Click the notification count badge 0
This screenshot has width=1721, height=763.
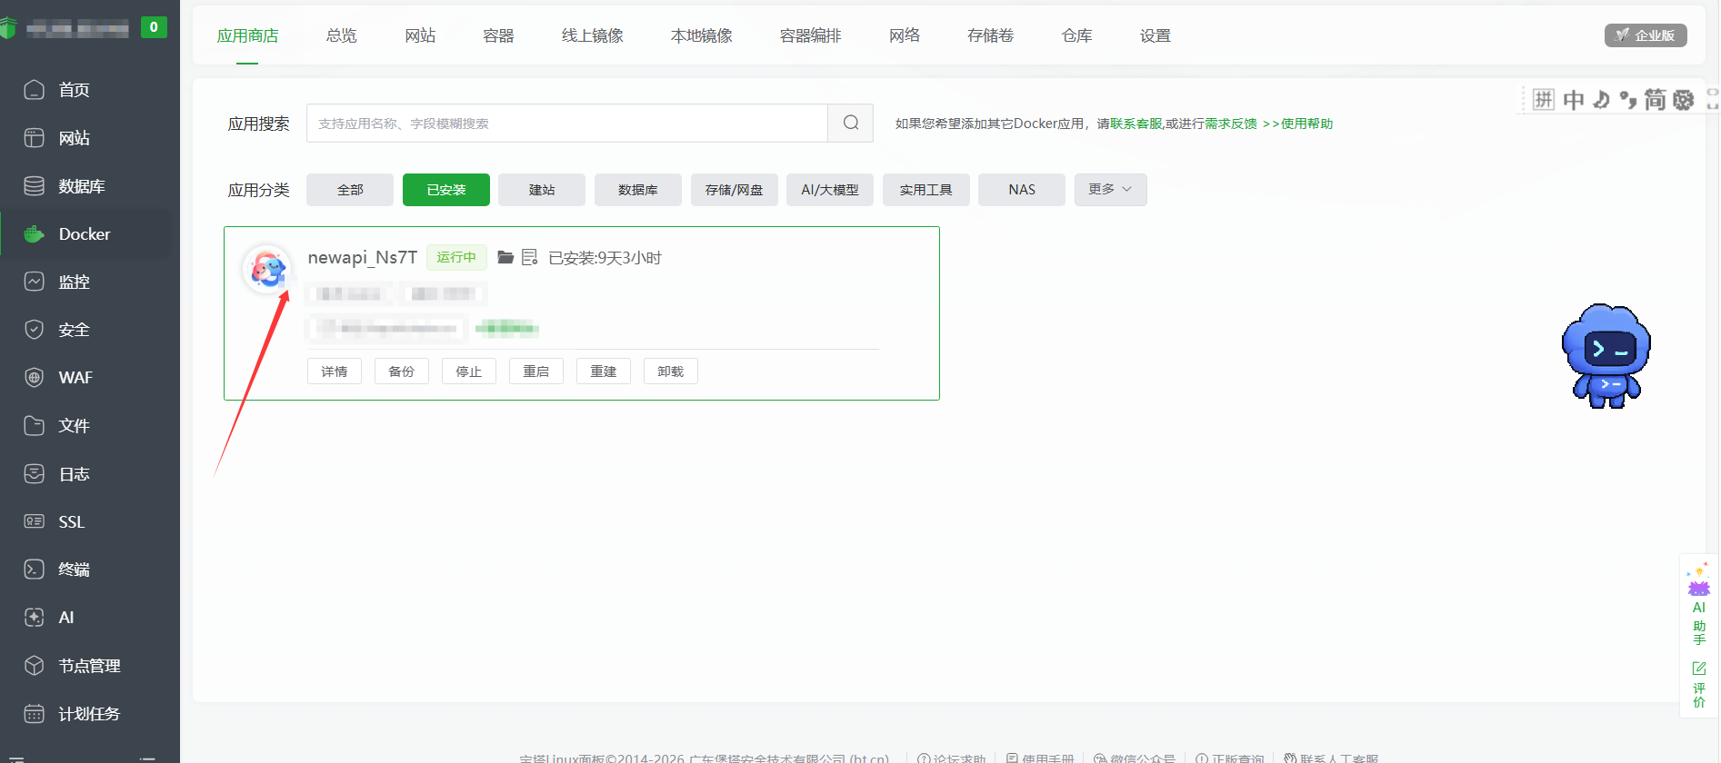[154, 27]
